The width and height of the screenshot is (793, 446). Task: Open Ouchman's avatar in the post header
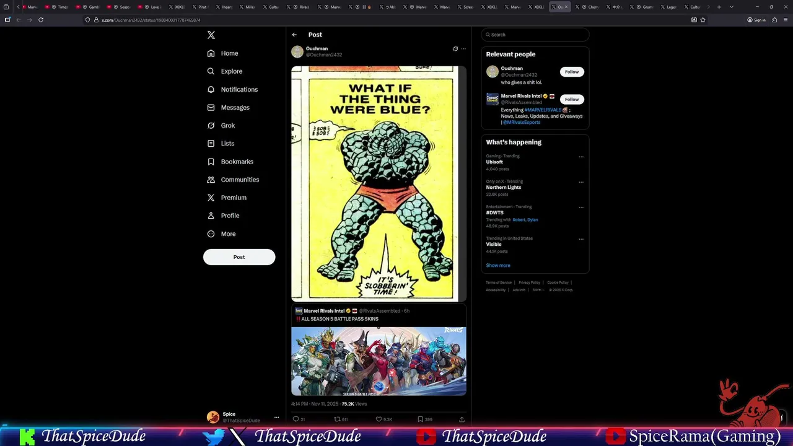tap(297, 51)
